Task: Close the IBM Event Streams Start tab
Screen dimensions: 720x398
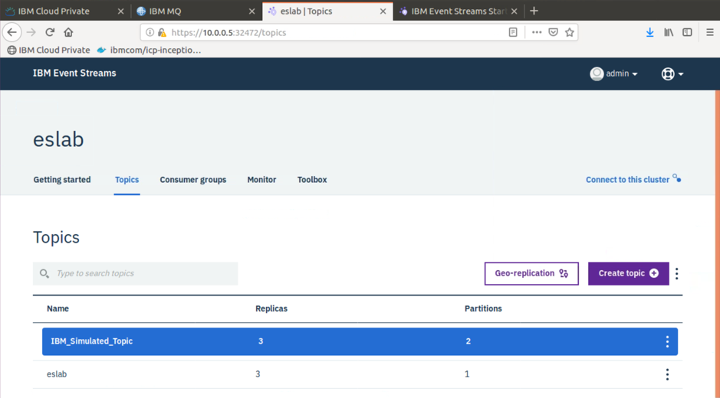Action: pyautogui.click(x=515, y=11)
